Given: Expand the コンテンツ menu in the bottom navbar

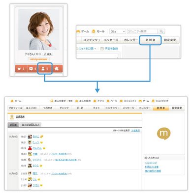Looking at the screenshot, I should [112, 108].
